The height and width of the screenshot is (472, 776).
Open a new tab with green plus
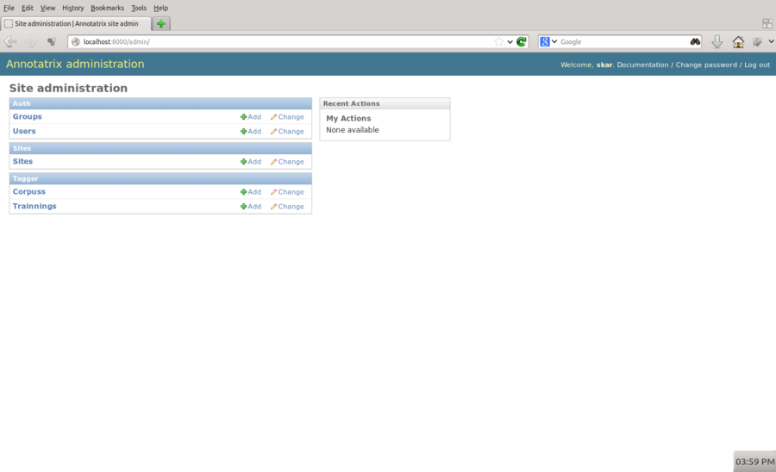coord(161,24)
